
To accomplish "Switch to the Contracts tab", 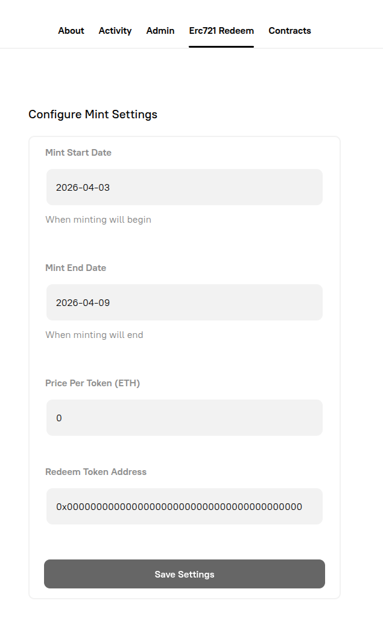I will point(290,31).
